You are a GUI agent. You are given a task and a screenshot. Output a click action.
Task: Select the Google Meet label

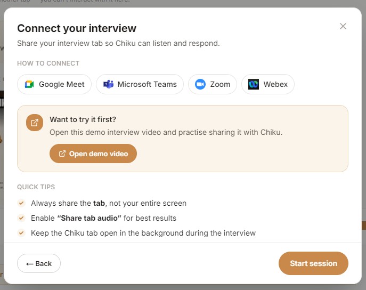tap(61, 84)
